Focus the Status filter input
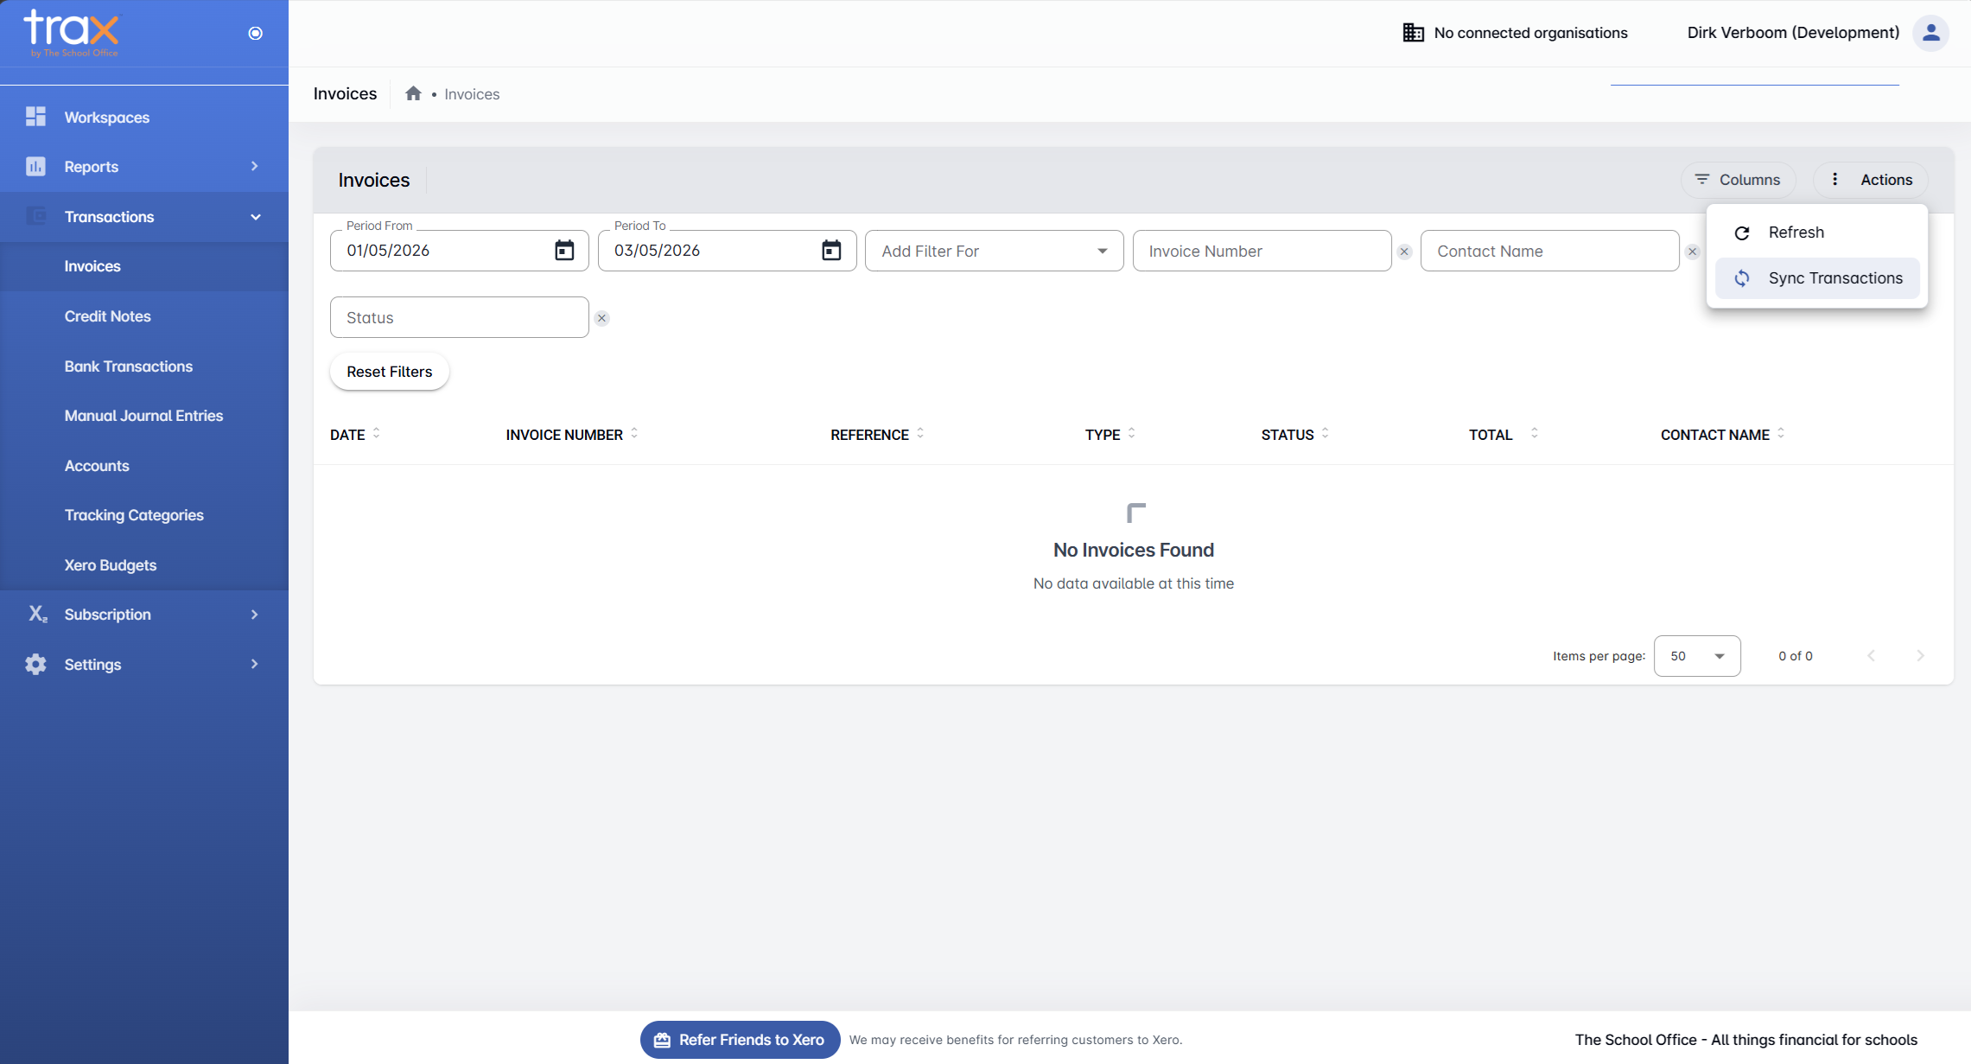1971x1064 pixels. (459, 317)
